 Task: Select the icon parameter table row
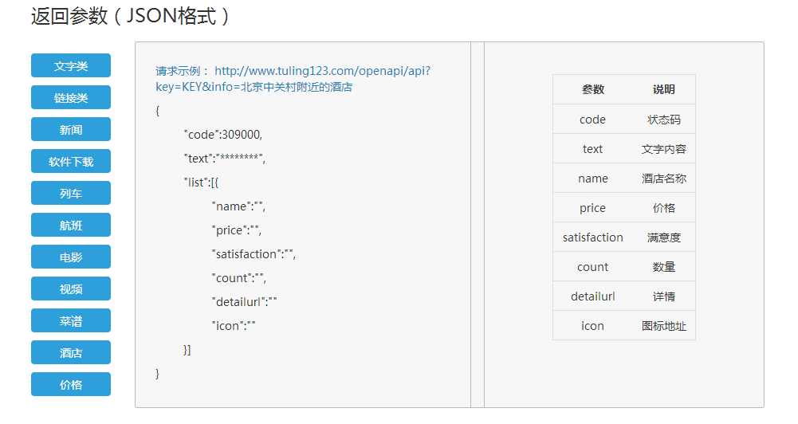[x=624, y=326]
